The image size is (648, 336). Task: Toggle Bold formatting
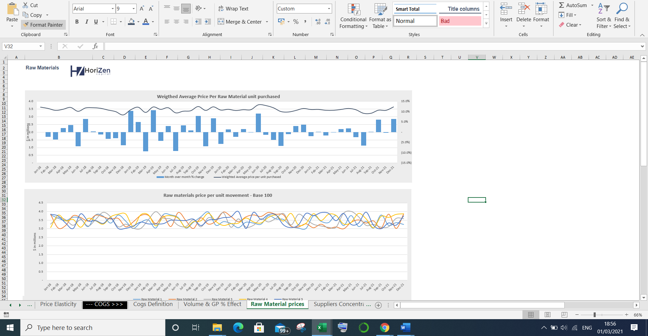[77, 22]
